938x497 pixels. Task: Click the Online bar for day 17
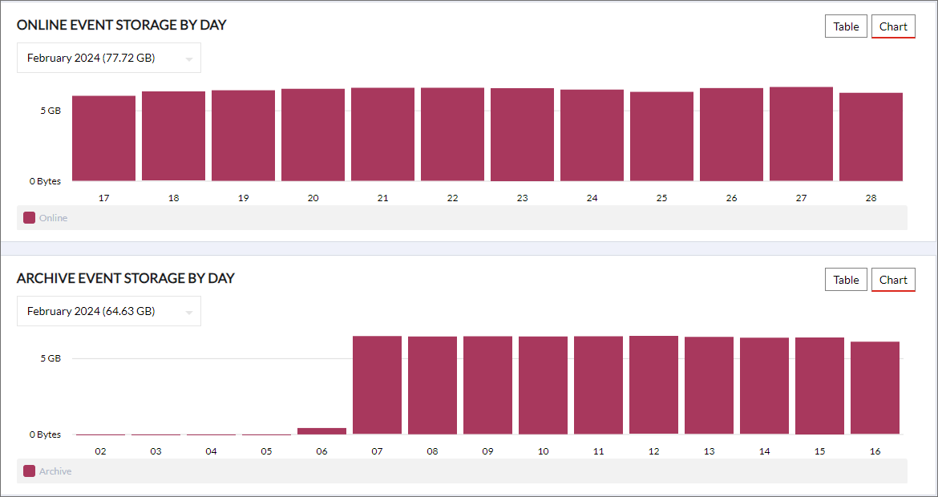103,138
